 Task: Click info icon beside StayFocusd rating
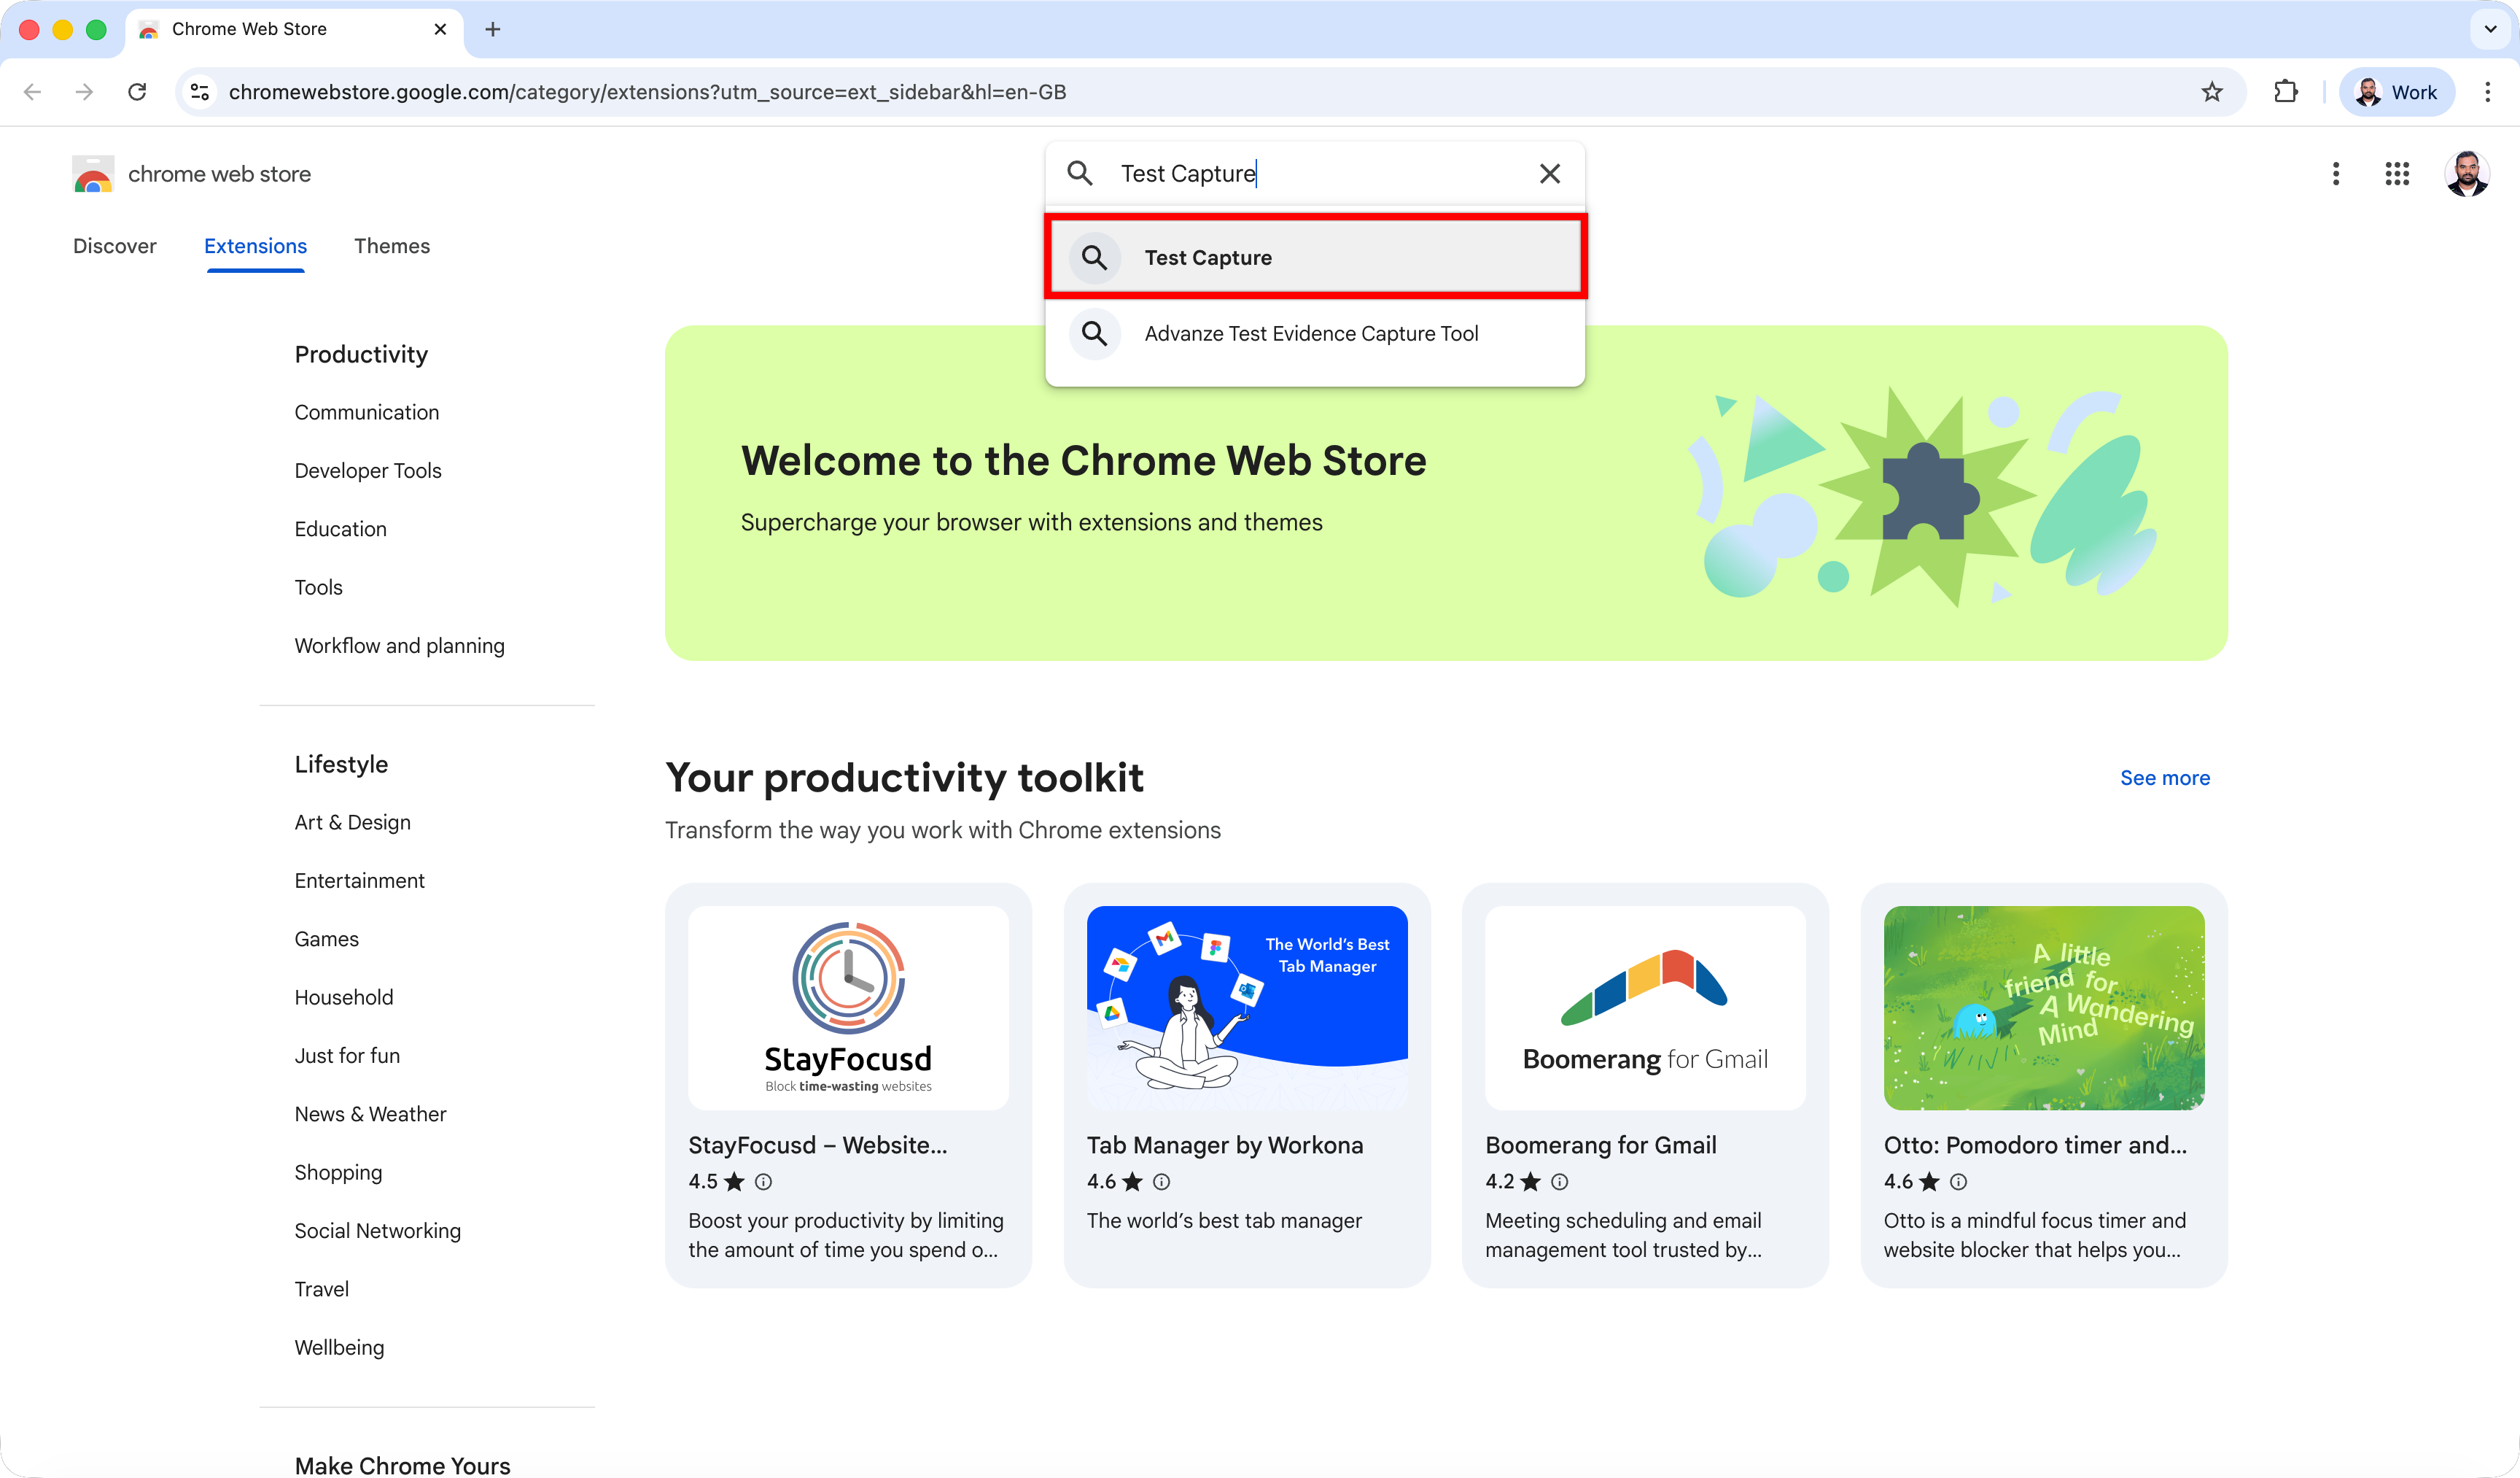pyautogui.click(x=763, y=1182)
